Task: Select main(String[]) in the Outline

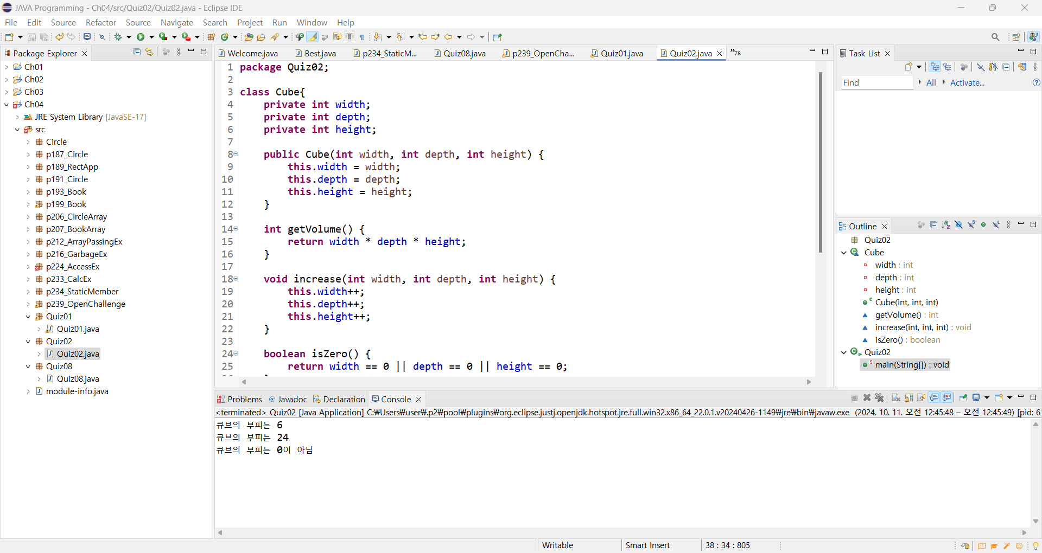Action: pos(905,365)
